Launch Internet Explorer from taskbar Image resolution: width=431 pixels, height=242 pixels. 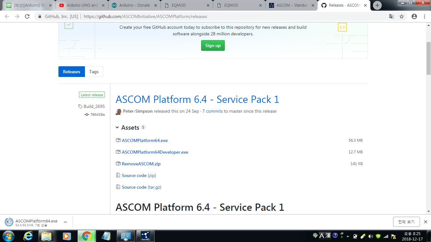[28, 236]
